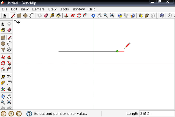Image resolution: width=175 pixels, height=117 pixels.
Task: Choose Rotate in left palette
Action: [x=3, y=63]
